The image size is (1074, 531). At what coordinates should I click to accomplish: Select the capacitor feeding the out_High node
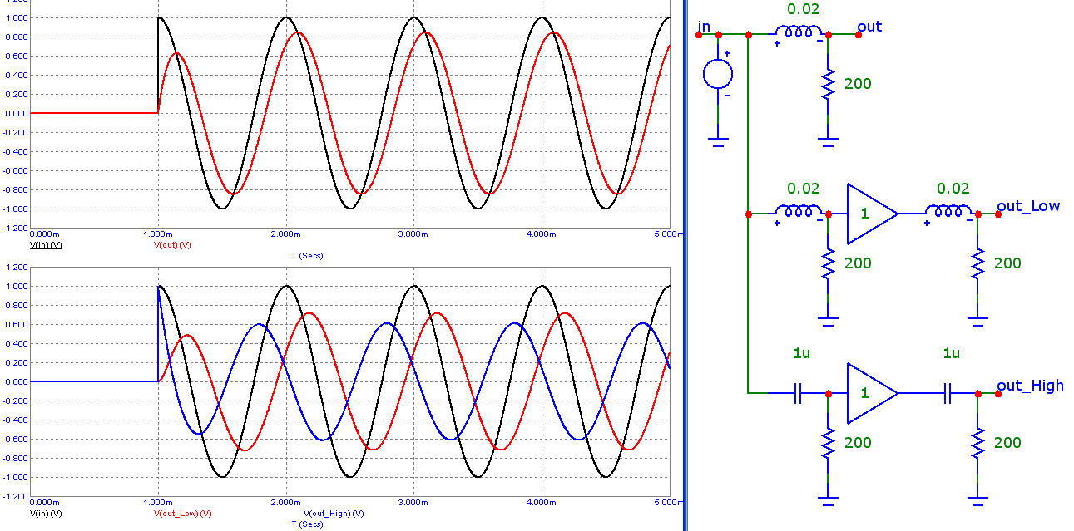tap(948, 393)
